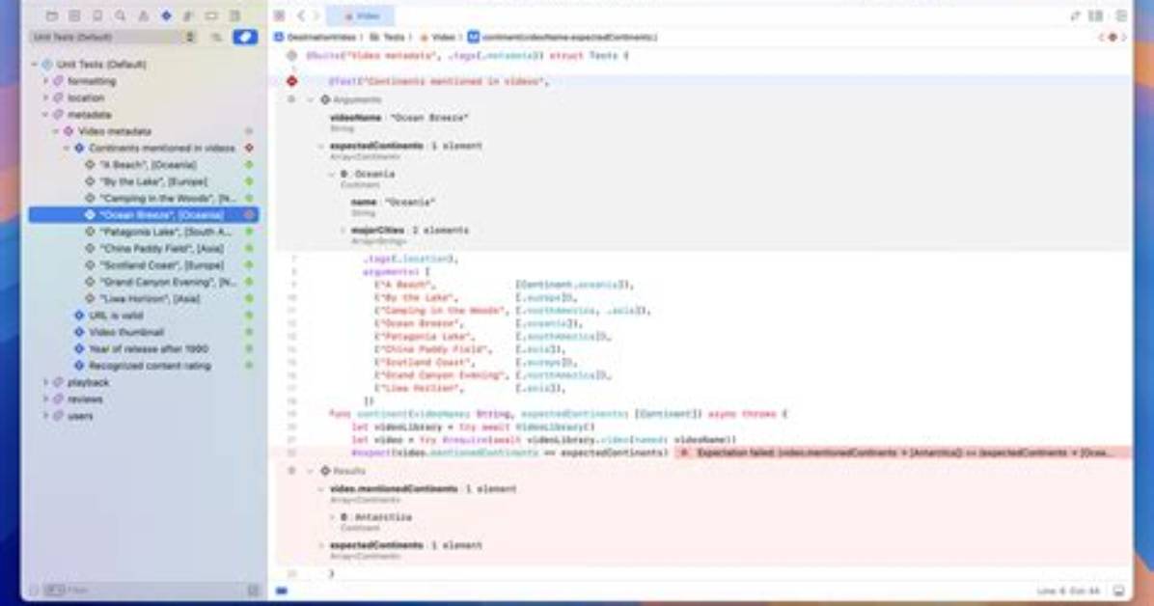Collapse the Video metadata suite
Screen dimensions: 1154x606
(56, 131)
